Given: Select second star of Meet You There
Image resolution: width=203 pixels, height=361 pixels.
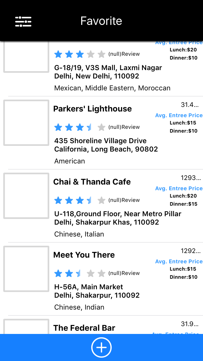Looking at the screenshot, I should 69,273.
